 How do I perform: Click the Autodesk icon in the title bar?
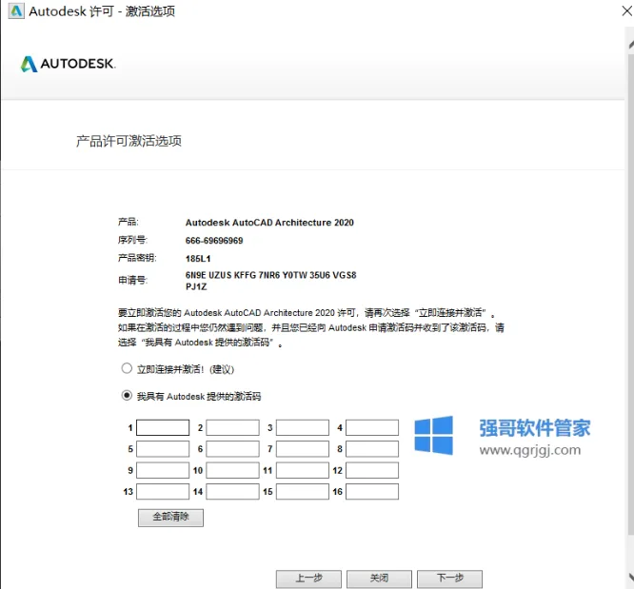(x=16, y=10)
